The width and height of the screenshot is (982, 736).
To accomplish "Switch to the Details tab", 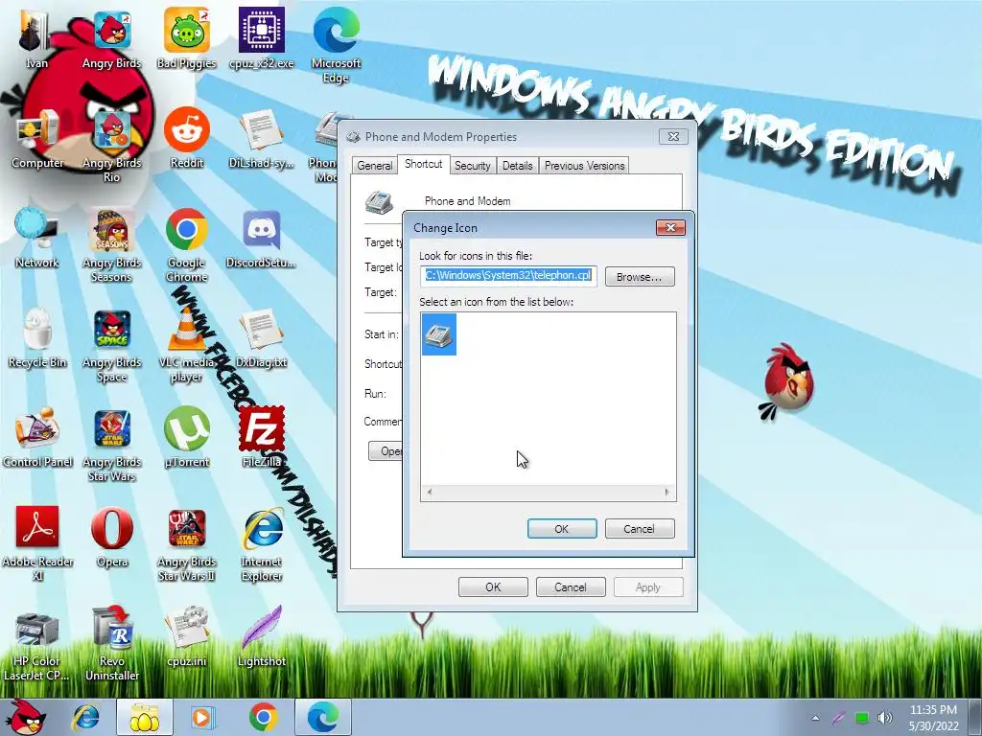I will coord(517,165).
